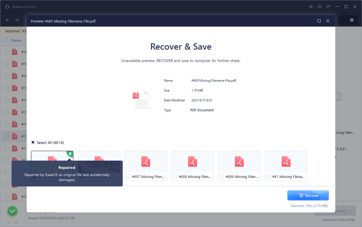362x227 pixels.
Task: Clear the search box with the X icon
Action: point(352,20)
